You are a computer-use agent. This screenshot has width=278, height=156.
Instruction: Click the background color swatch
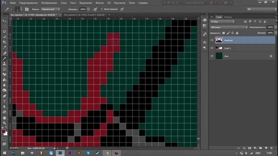(6, 134)
